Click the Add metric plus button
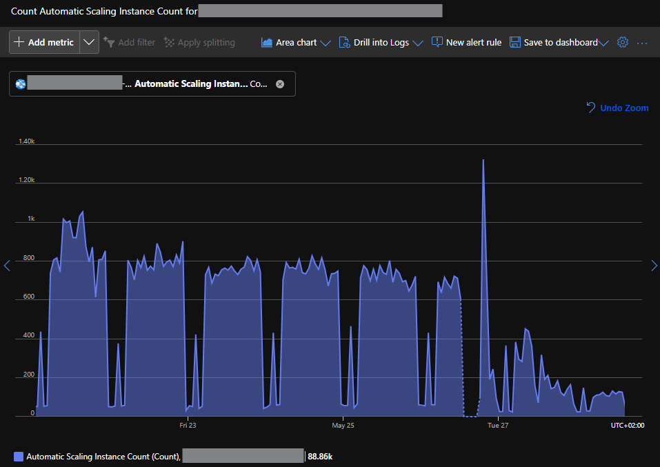 [x=19, y=42]
